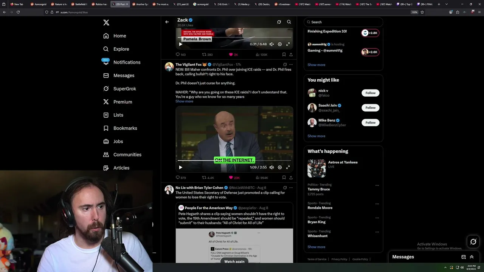Screen dimensions: 484x272
Task: Show more under You might like
Action: pos(316,136)
